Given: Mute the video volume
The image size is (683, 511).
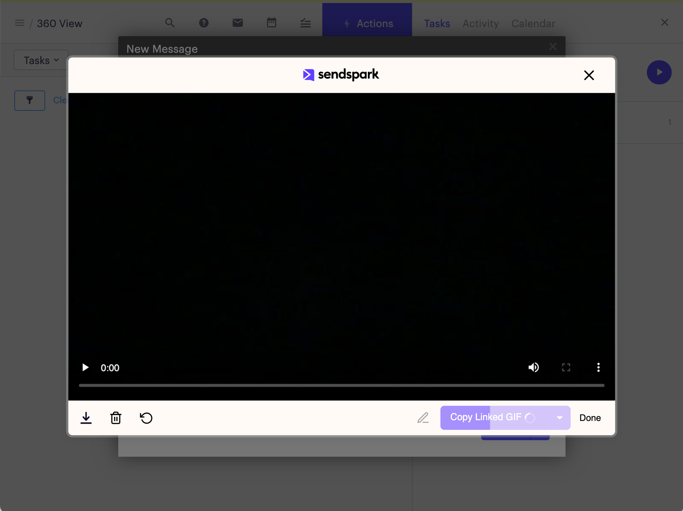Looking at the screenshot, I should (x=534, y=367).
